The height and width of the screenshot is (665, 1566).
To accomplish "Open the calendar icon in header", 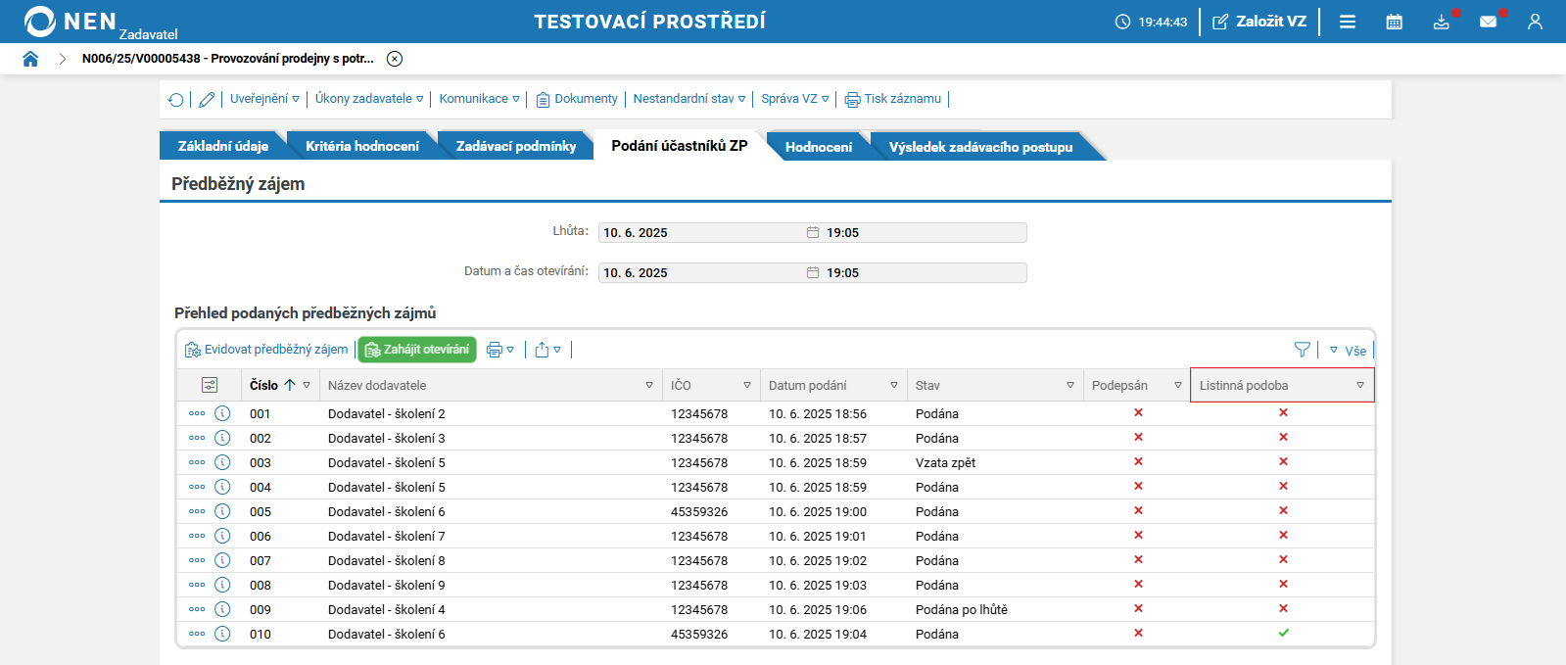I will click(x=1394, y=22).
